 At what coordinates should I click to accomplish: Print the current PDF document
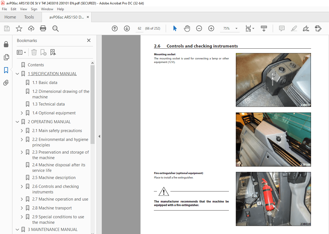(x=43, y=28)
